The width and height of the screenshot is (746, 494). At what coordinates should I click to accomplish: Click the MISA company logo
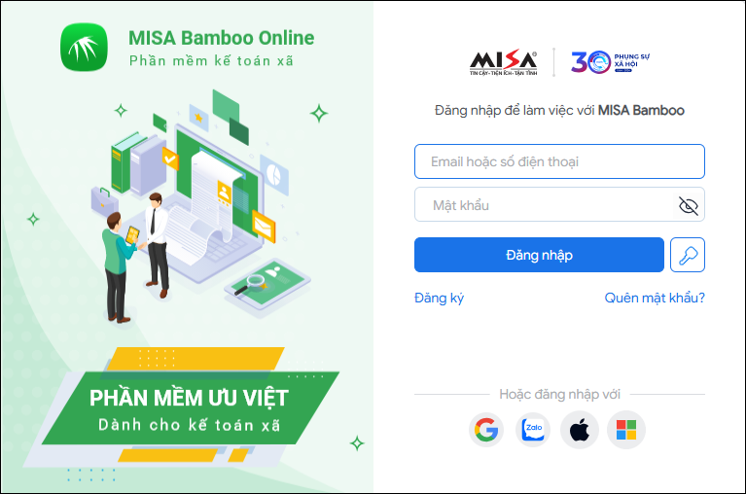coord(504,63)
